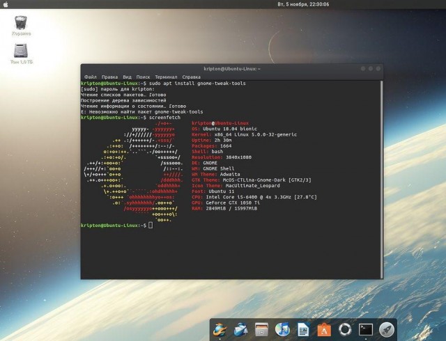
Task: Click 'Чтение списков пакетов… Готово' line
Action: click(x=123, y=95)
